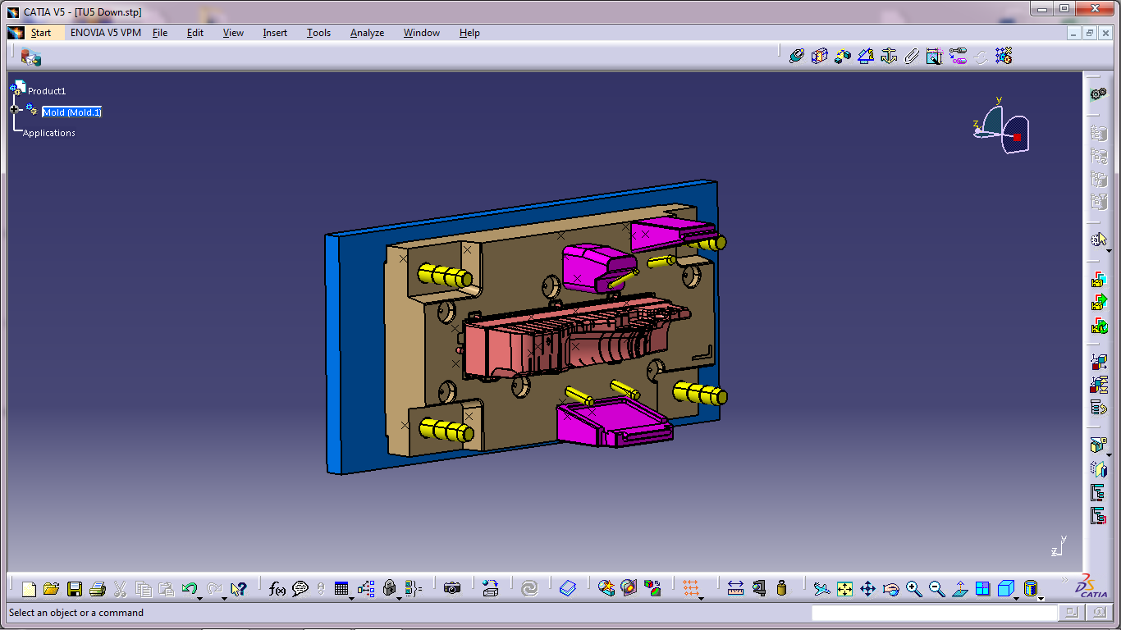Click the Formula f(x) icon
Screen dimensions: 1121x630
[x=277, y=589]
